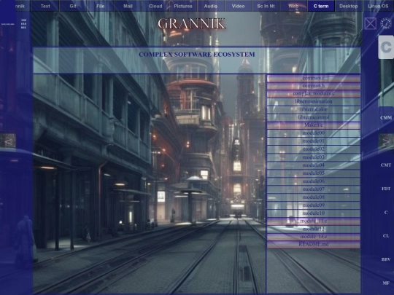Screen dimensions: 394x295
Task: Open the libtermcolor entry
Action: pyautogui.click(x=313, y=109)
